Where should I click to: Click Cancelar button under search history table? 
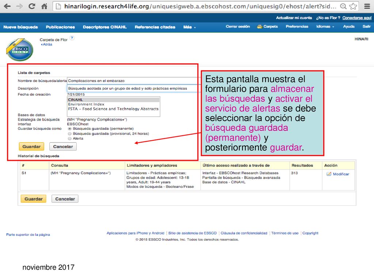click(x=65, y=199)
